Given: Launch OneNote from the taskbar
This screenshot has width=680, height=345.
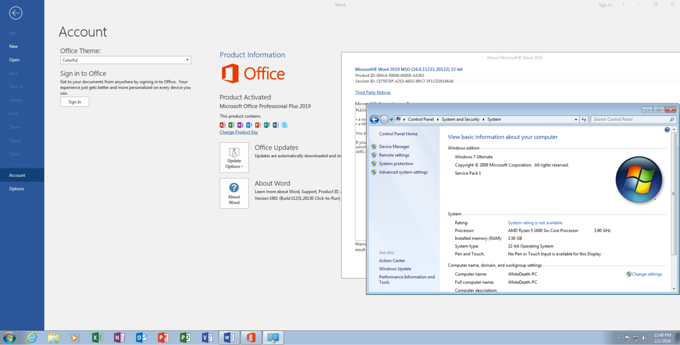Looking at the screenshot, I should tap(120, 338).
